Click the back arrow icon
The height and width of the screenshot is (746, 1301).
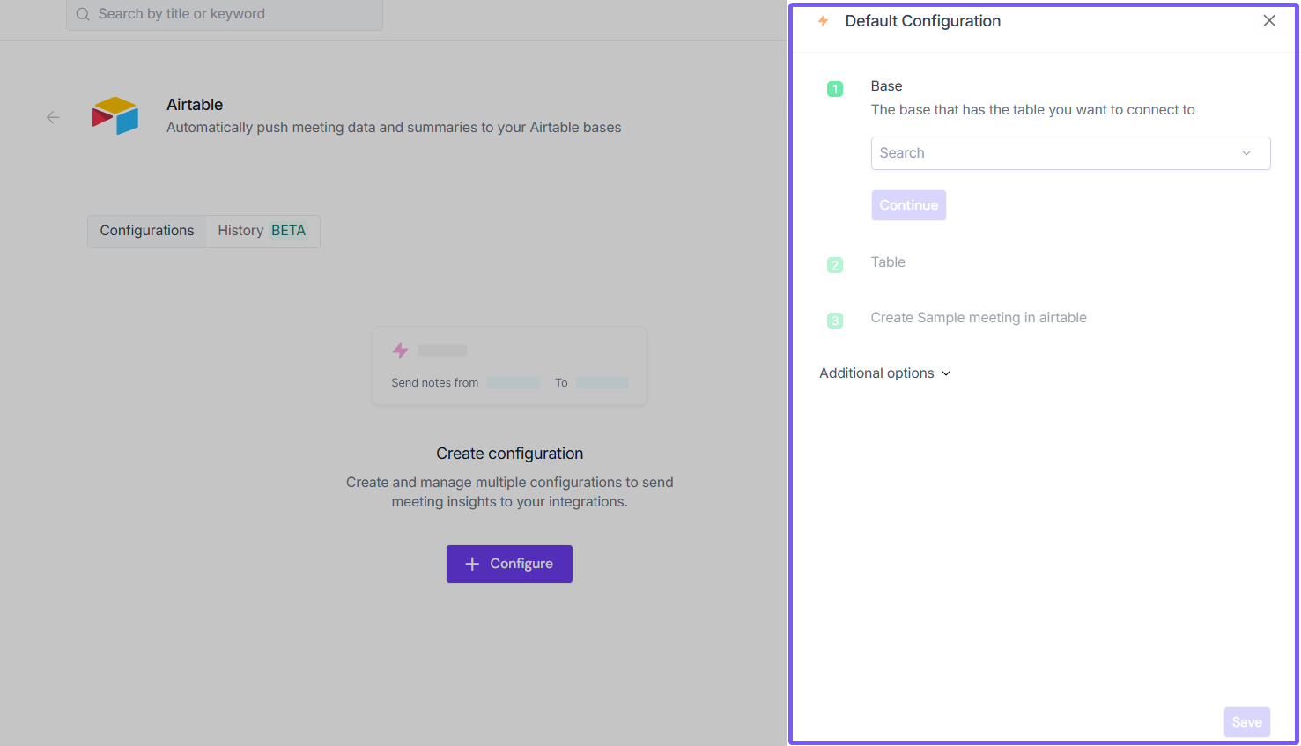[x=53, y=117]
